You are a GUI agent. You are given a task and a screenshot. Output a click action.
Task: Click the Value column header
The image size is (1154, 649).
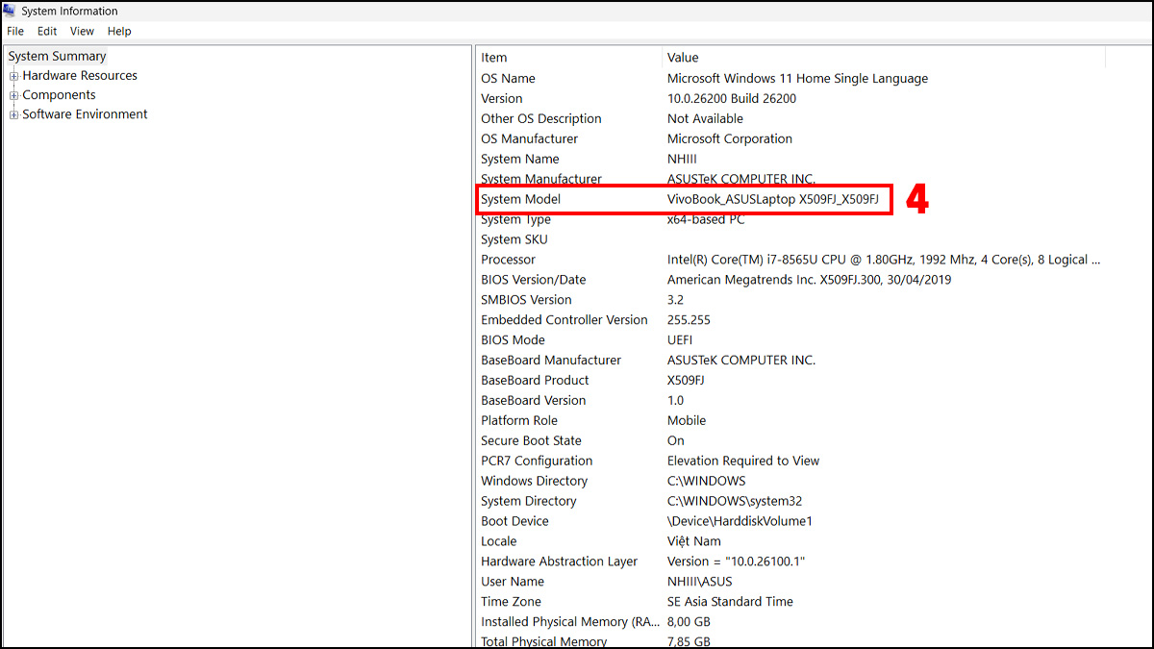883,58
